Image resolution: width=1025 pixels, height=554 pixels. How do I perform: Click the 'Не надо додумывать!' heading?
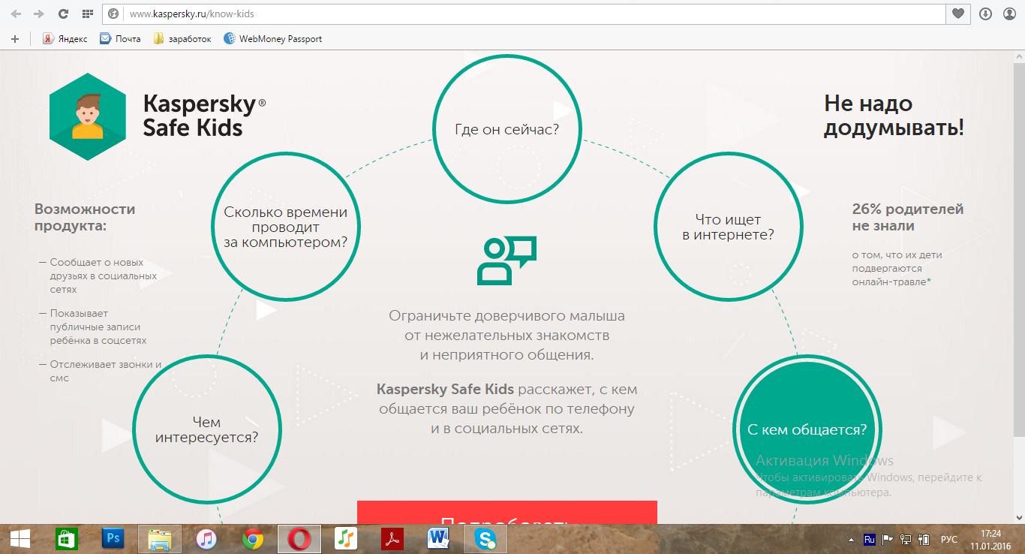(894, 115)
